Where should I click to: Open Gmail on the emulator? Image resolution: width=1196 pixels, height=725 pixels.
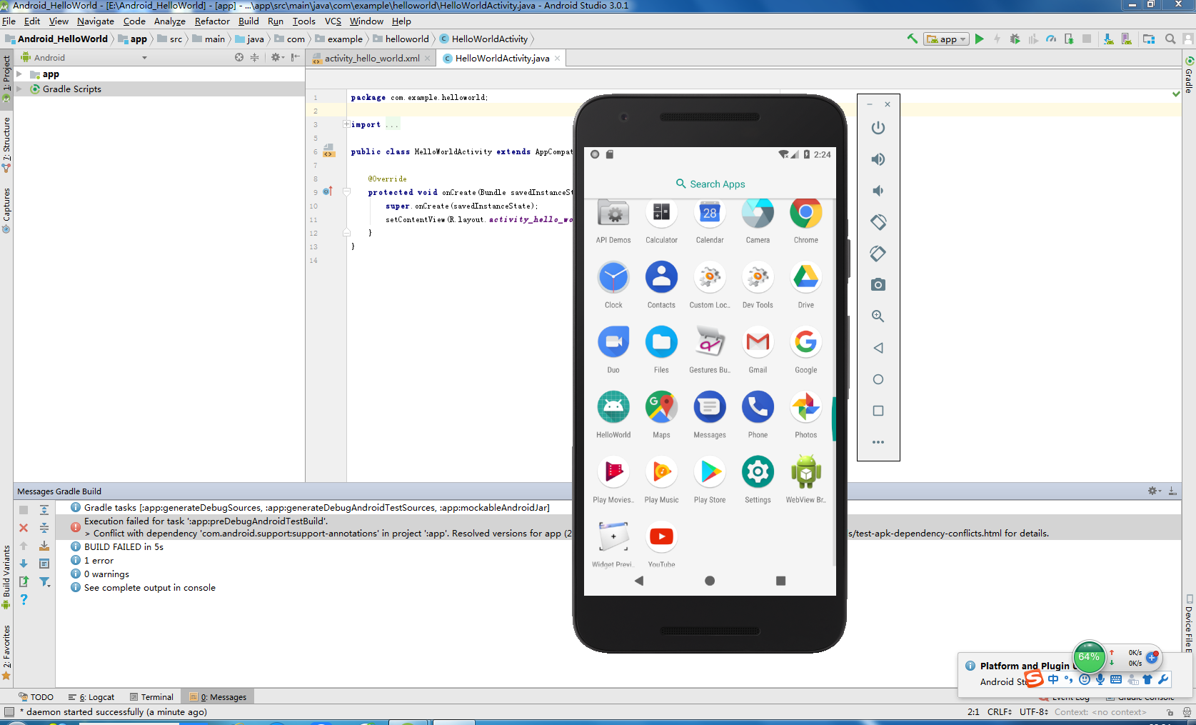click(x=758, y=349)
